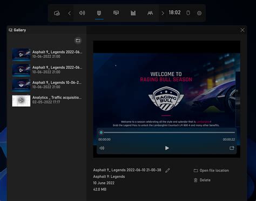This screenshot has width=256, height=201.
Task: Open the Capture widget icon
Action: [x=99, y=13]
